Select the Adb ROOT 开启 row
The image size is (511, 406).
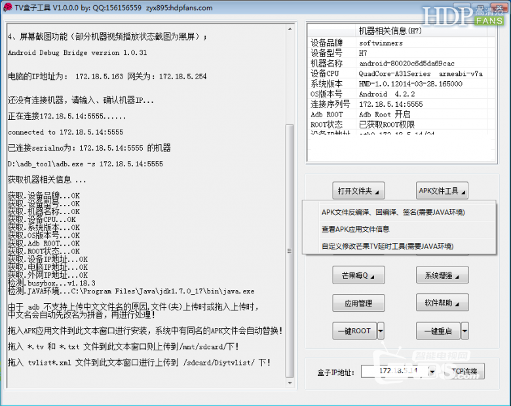point(402,115)
